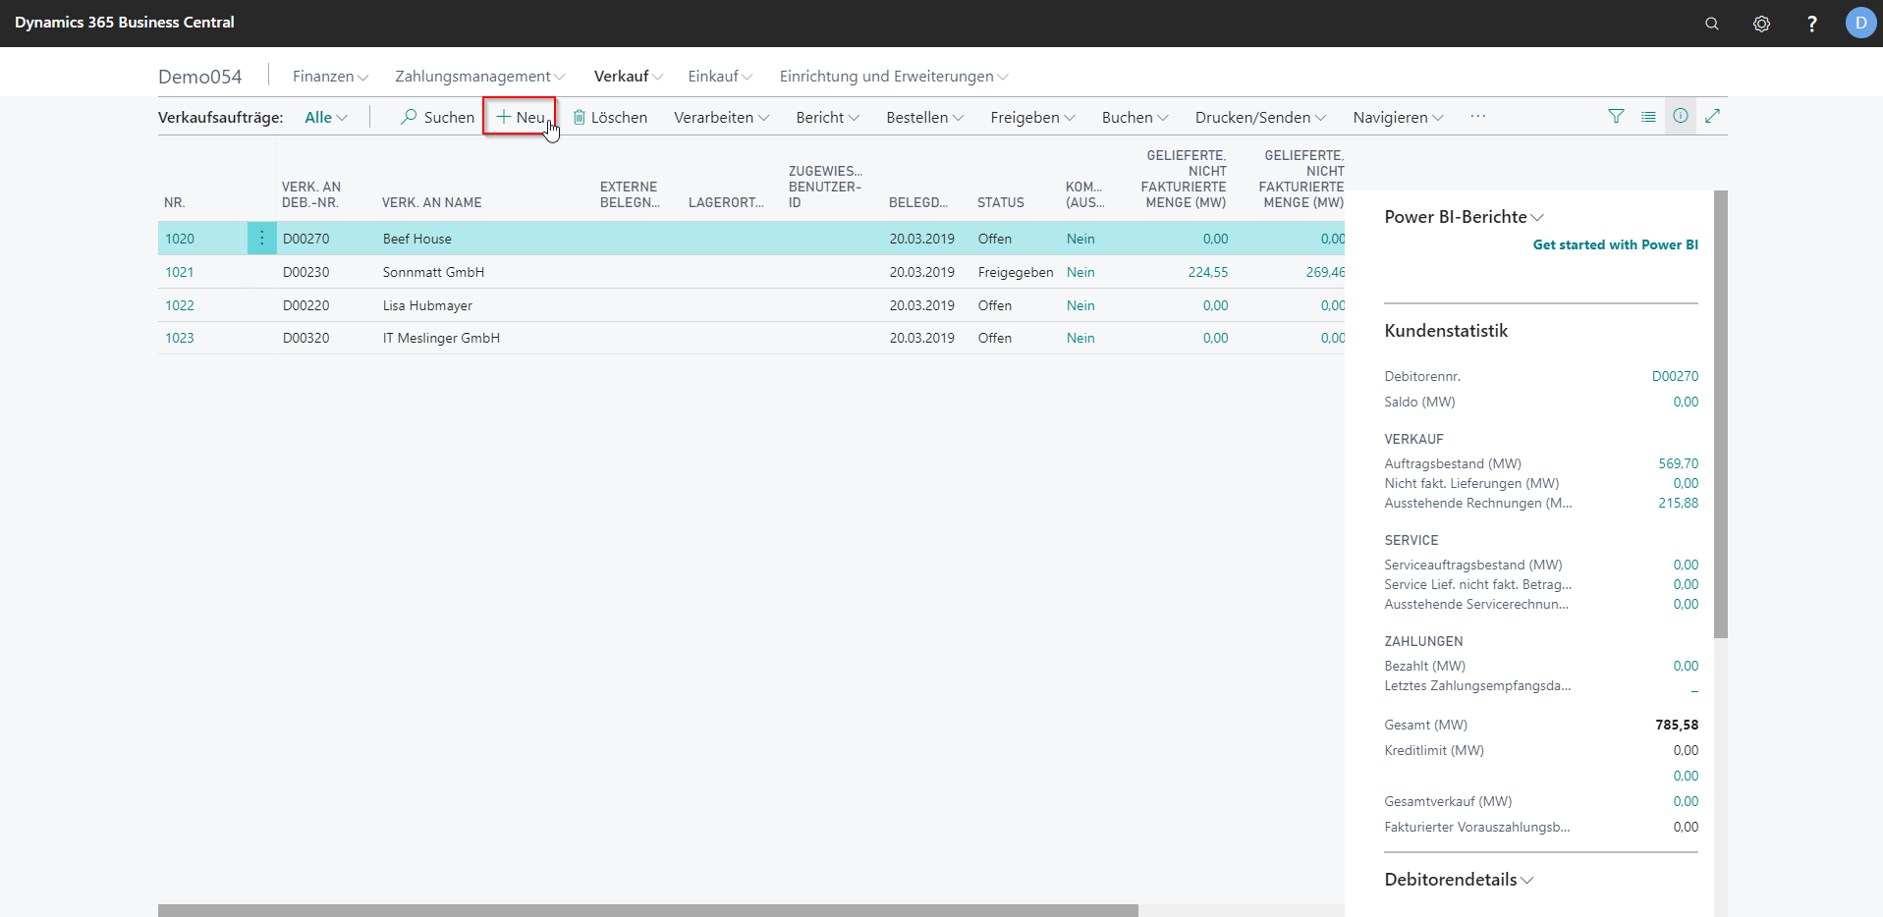Expand Debitorendetails section menu
Viewport: 1883px width, 917px height.
pyautogui.click(x=1459, y=880)
